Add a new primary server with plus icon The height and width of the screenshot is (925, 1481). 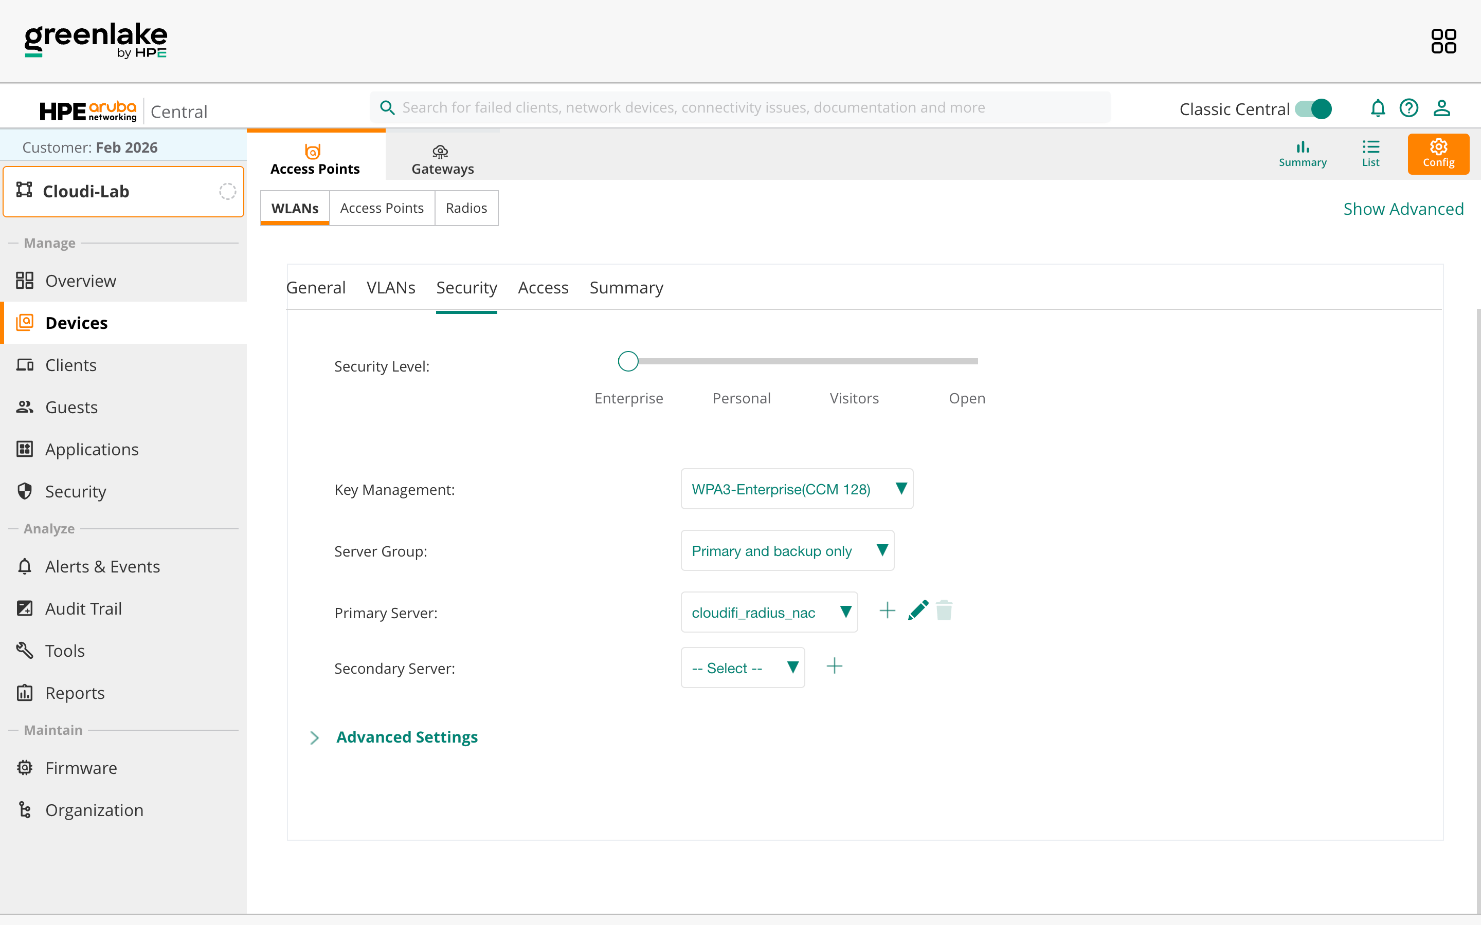887,610
